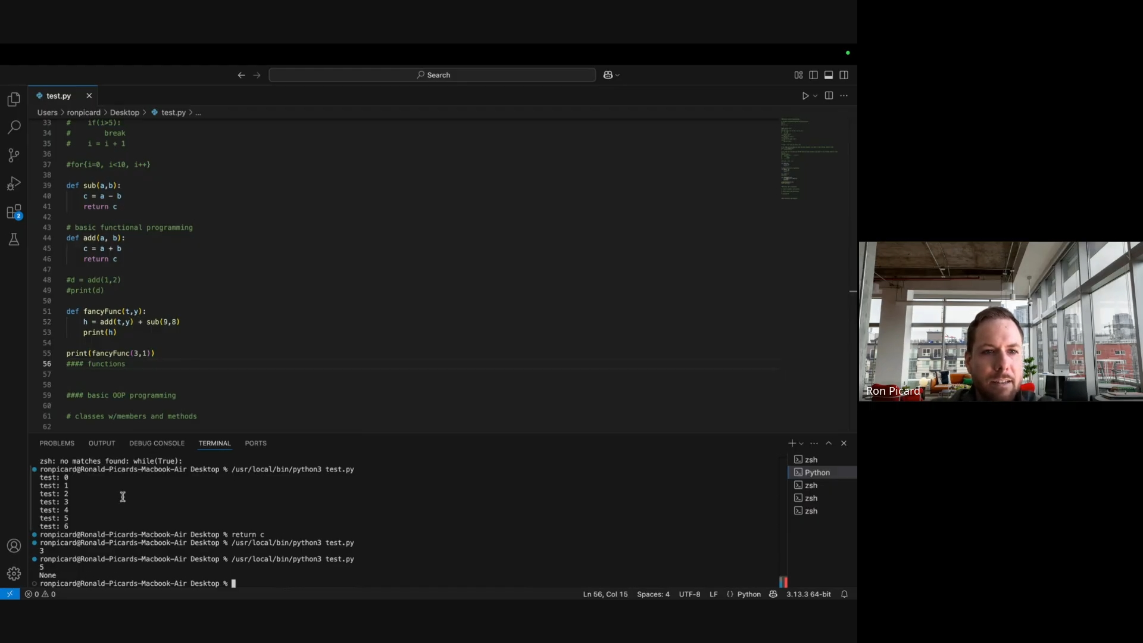Run the test.py file
1143x643 pixels.
tap(806, 95)
